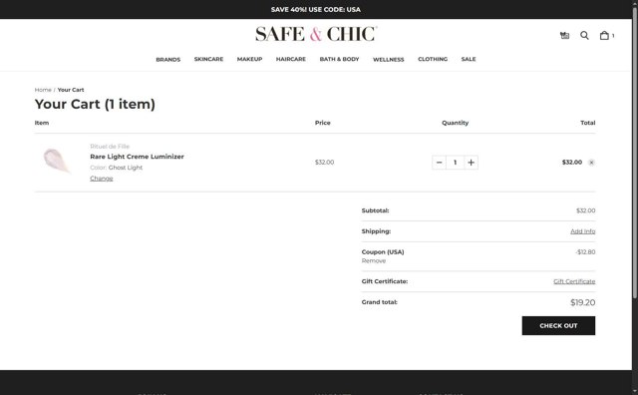This screenshot has width=638, height=395.
Task: Click the Save 40% promo banner
Action: [x=316, y=9]
